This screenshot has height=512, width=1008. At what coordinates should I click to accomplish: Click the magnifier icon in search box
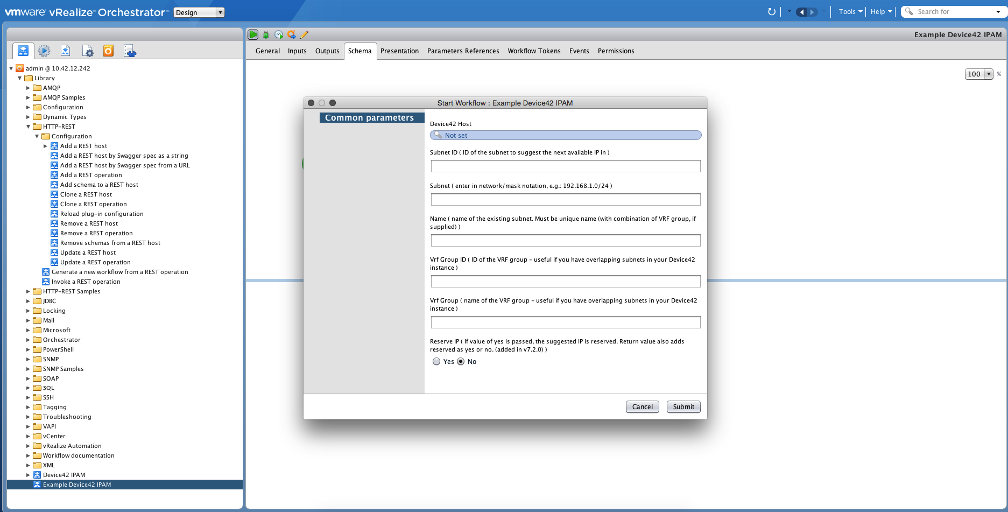point(909,11)
